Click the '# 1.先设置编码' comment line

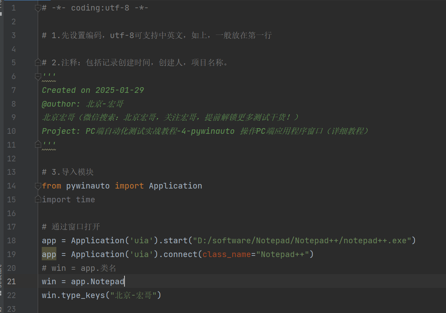(157, 35)
